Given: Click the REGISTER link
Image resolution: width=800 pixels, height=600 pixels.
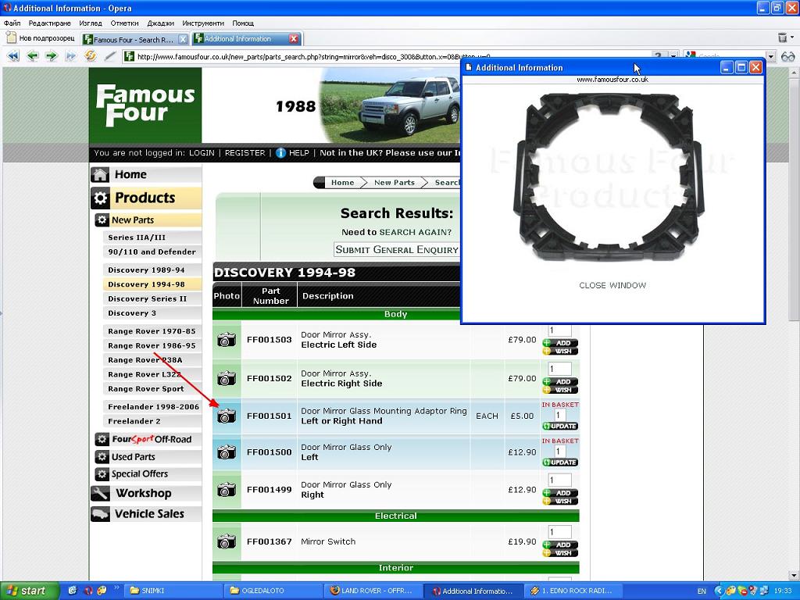Looking at the screenshot, I should pyautogui.click(x=245, y=152).
